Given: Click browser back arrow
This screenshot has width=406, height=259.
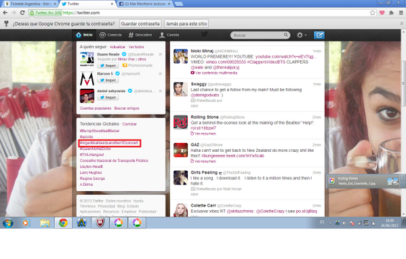Looking at the screenshot, I should pyautogui.click(x=5, y=13).
